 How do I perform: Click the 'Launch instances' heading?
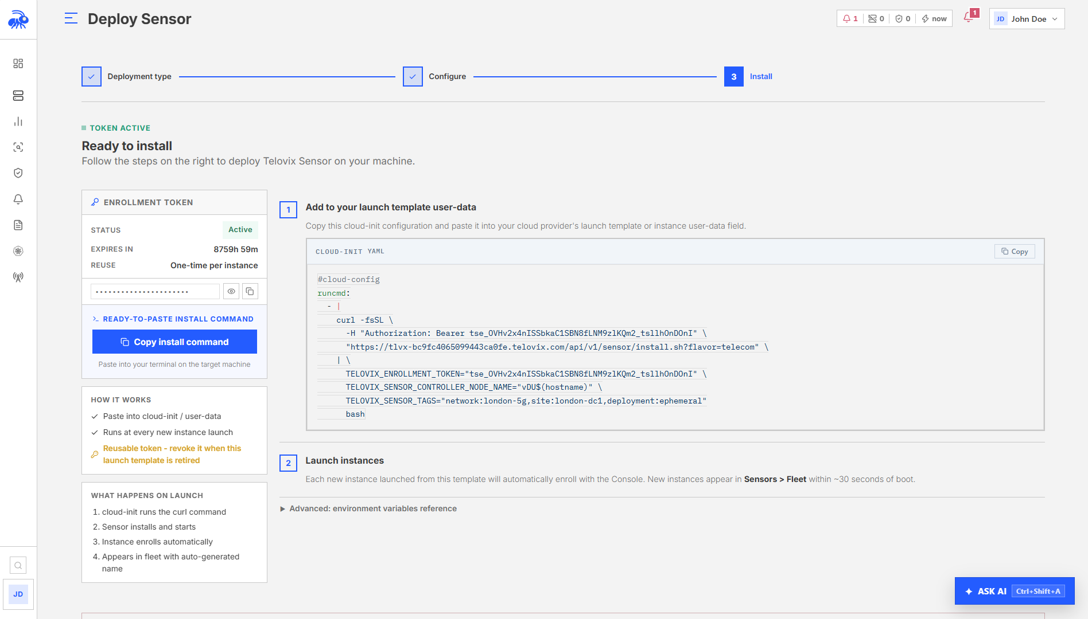coord(344,461)
